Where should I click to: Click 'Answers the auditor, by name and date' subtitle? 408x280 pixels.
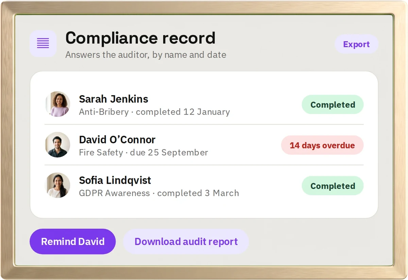click(x=146, y=55)
